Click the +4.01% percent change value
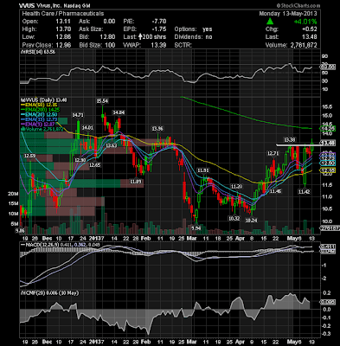Image resolution: width=340 pixels, height=346 pixels. 305,22
